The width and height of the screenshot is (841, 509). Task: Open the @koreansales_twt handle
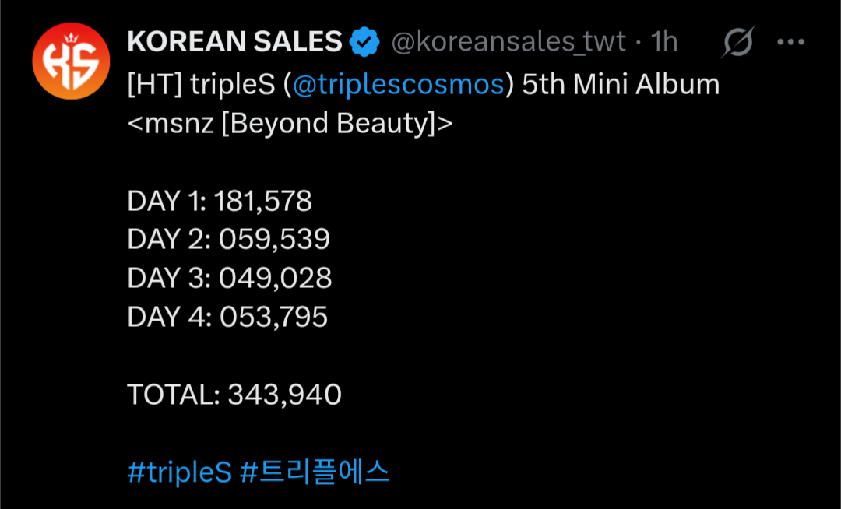click(x=508, y=42)
